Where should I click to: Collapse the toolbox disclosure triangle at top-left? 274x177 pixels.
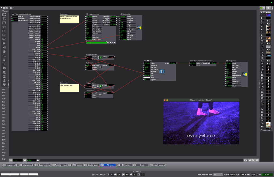(x=1, y=8)
